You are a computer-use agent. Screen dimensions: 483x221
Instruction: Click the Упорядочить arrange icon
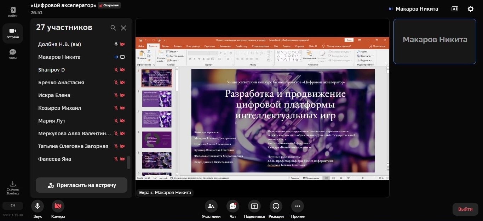click(x=309, y=53)
